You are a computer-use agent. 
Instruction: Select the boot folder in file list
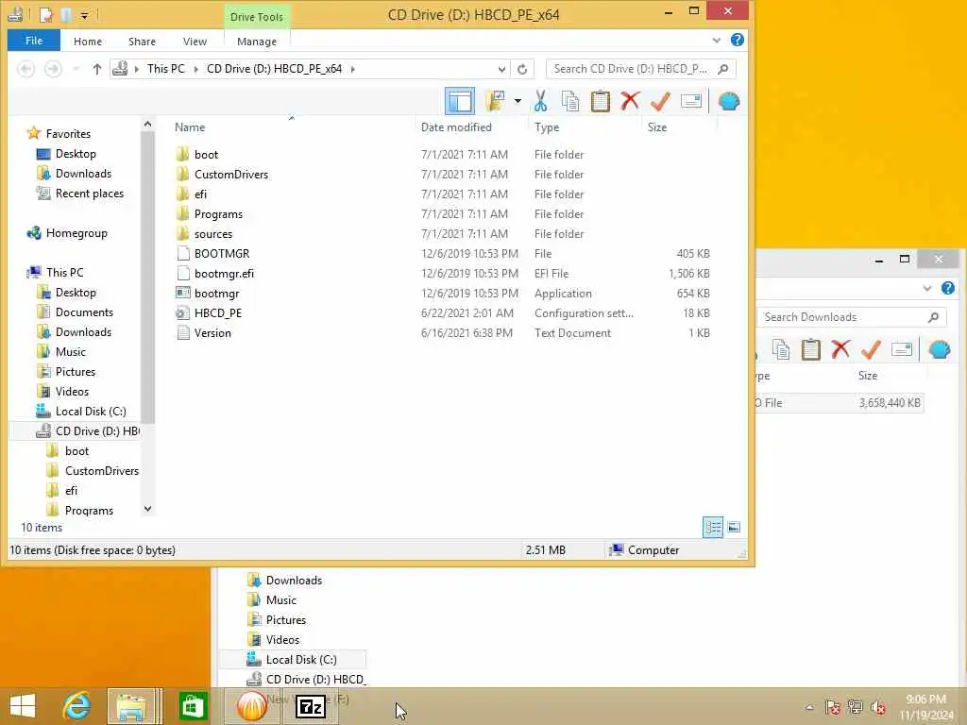coord(206,155)
